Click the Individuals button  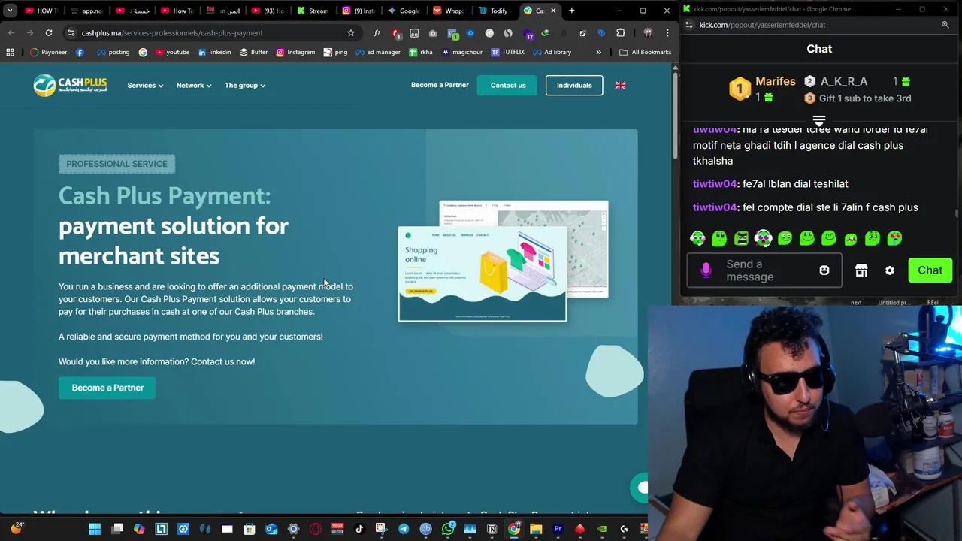pos(574,86)
